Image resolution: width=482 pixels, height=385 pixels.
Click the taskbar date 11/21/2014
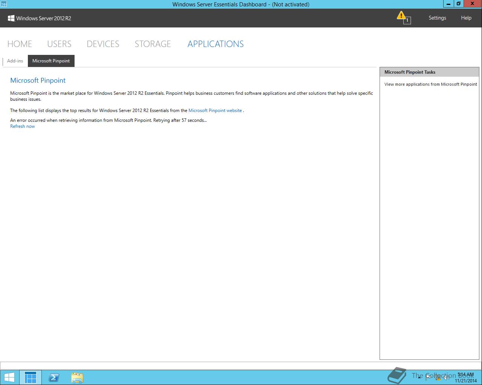coord(466,380)
